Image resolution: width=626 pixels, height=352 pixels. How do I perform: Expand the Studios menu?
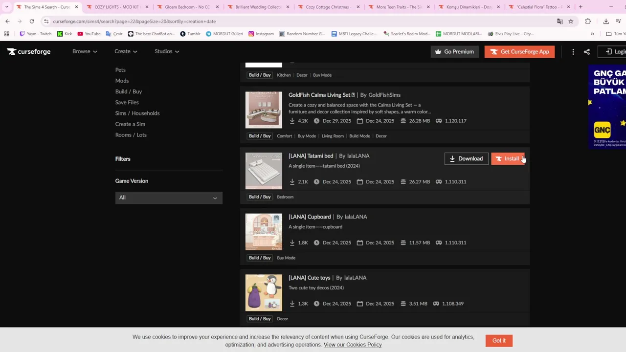[x=167, y=51]
